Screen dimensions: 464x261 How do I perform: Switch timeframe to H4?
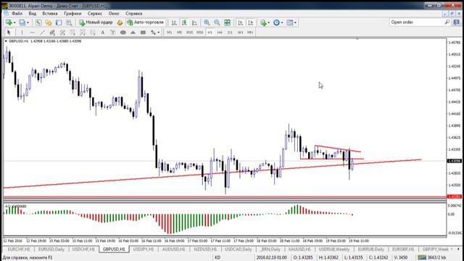pyautogui.click(x=220, y=32)
